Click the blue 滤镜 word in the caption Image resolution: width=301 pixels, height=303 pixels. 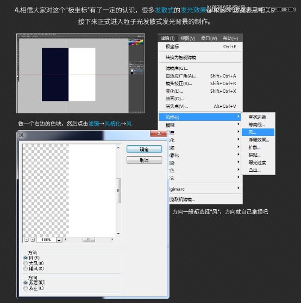(x=94, y=123)
